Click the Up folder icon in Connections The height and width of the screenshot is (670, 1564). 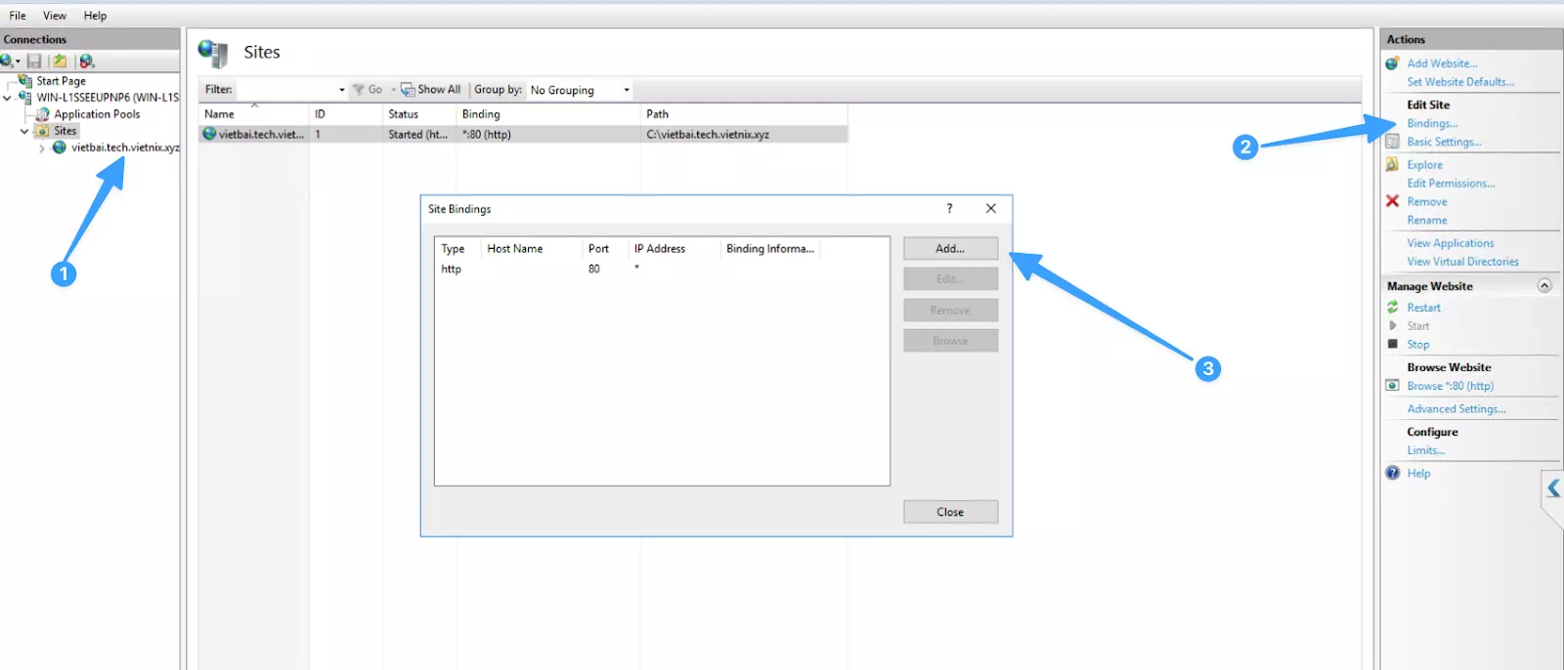(60, 61)
